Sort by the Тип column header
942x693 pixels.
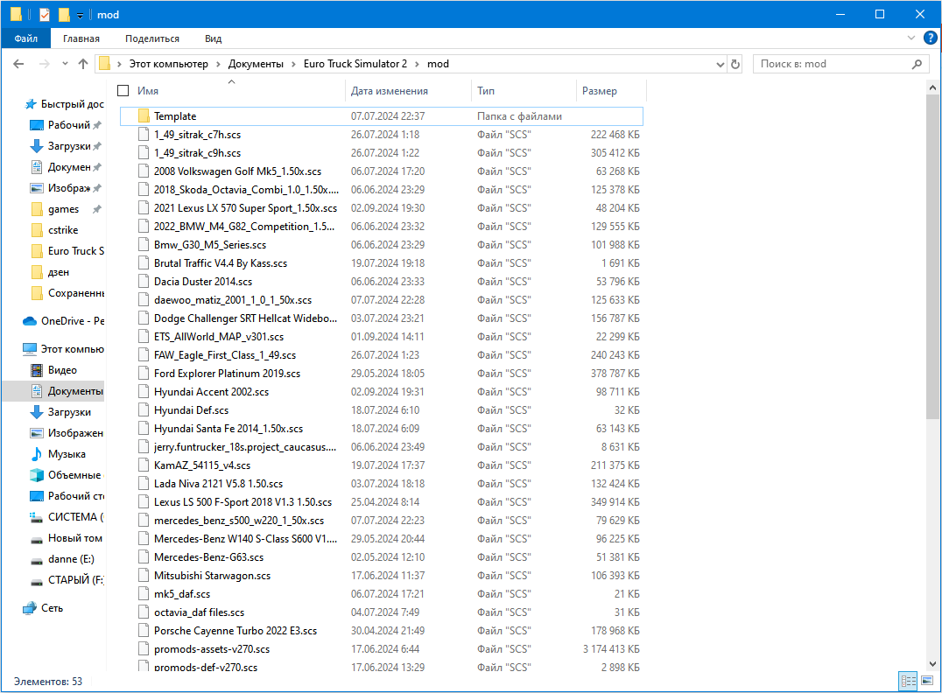(x=486, y=91)
